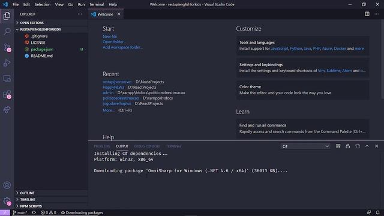
Task: Open the package.json file
Action: (x=51, y=49)
